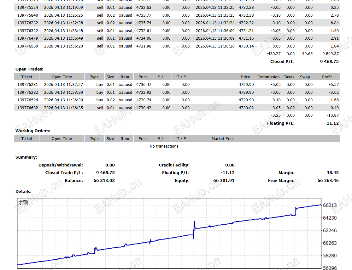The height and width of the screenshot is (270, 352).
Task: Click close price 4730.14
Action: pos(246,46)
